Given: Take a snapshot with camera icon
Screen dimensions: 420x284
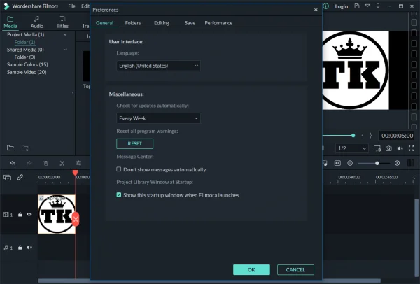Looking at the screenshot, I should [x=388, y=148].
